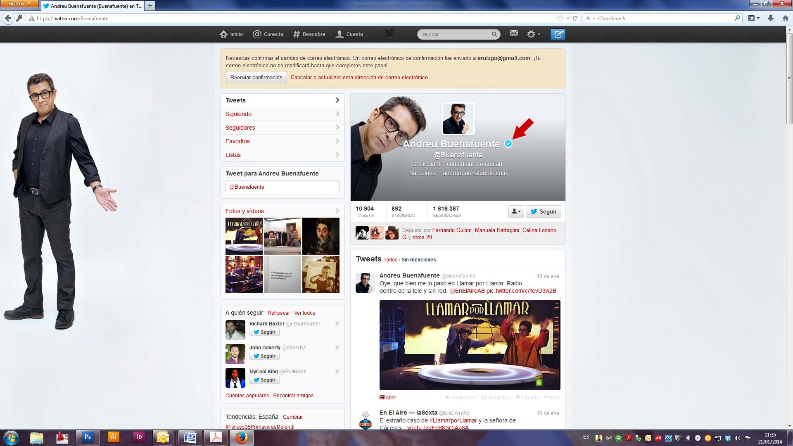Open the Favoritos section

pyautogui.click(x=237, y=141)
